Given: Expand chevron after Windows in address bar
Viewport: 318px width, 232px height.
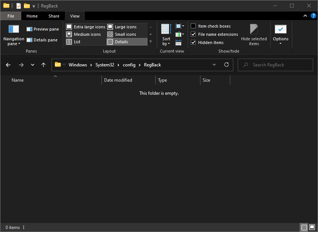Looking at the screenshot, I should tap(91, 65).
